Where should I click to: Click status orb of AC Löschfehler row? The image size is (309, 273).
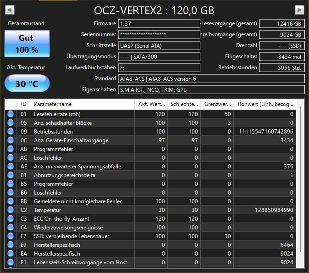11,158
